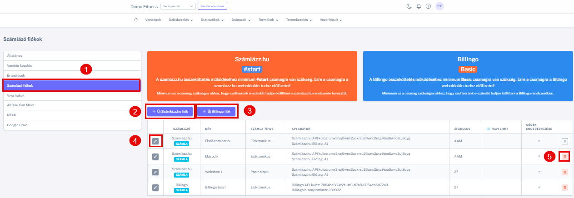This screenshot has width=574, height=198.
Task: Delete the ElsőSzamlazz.hu account
Action: pos(565,141)
